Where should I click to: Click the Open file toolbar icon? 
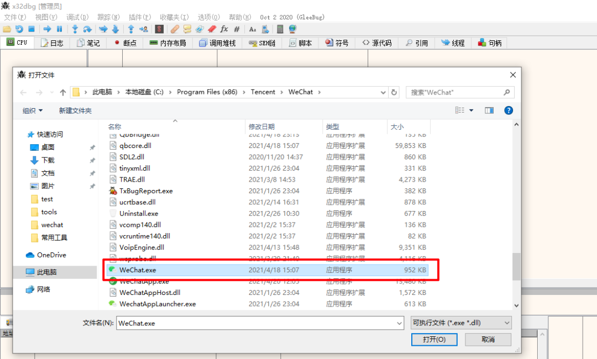click(7, 29)
